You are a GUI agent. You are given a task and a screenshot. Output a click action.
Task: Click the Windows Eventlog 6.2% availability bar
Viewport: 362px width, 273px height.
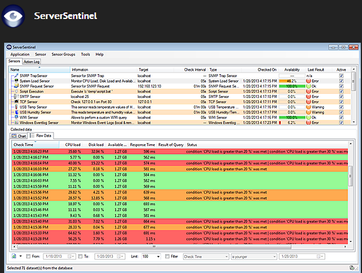coord(292,123)
